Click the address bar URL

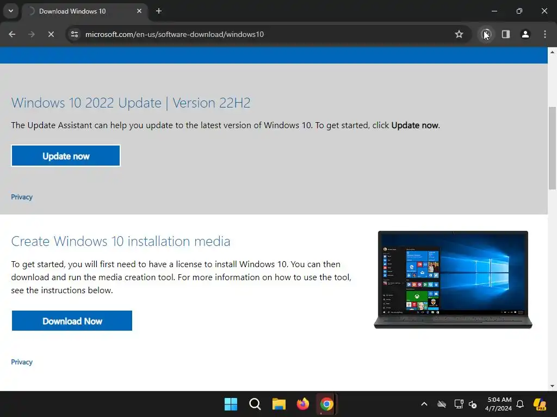(175, 34)
